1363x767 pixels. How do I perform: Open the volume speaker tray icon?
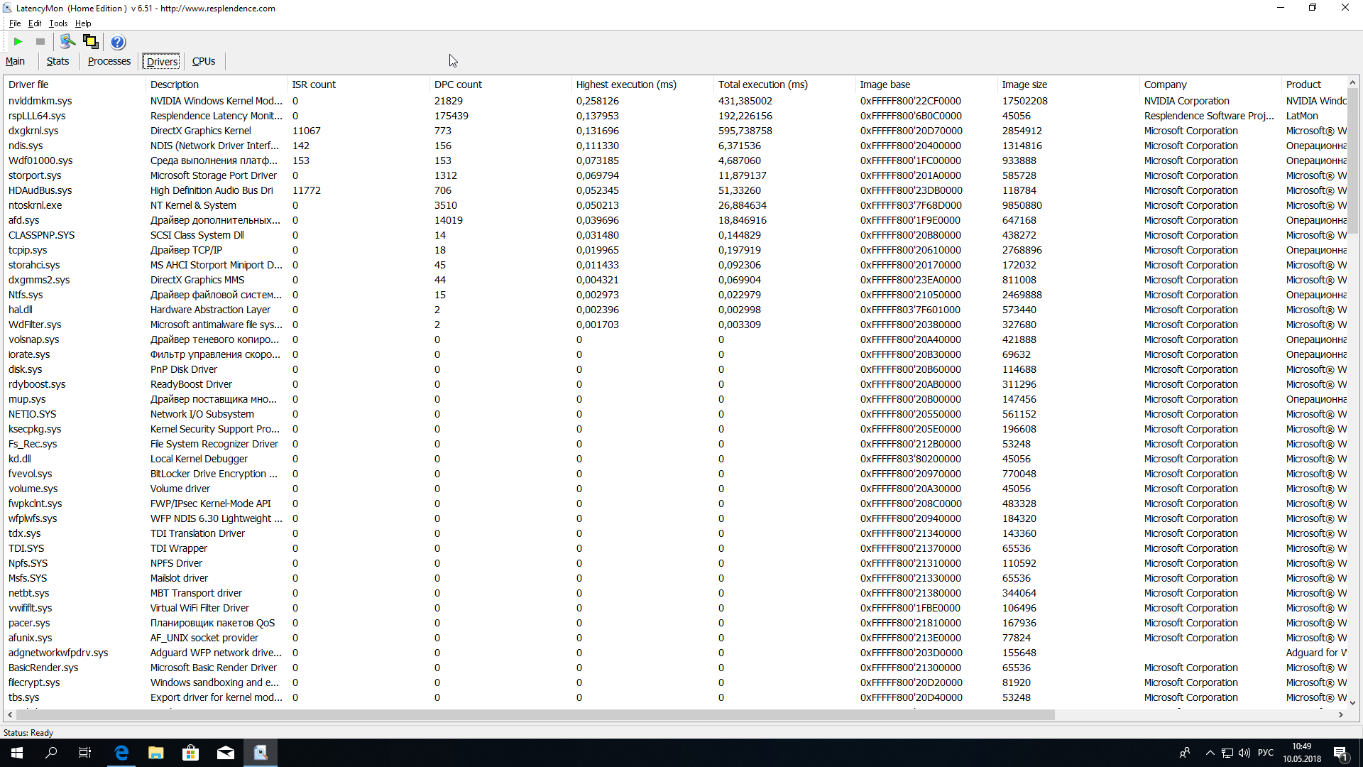pos(1244,753)
